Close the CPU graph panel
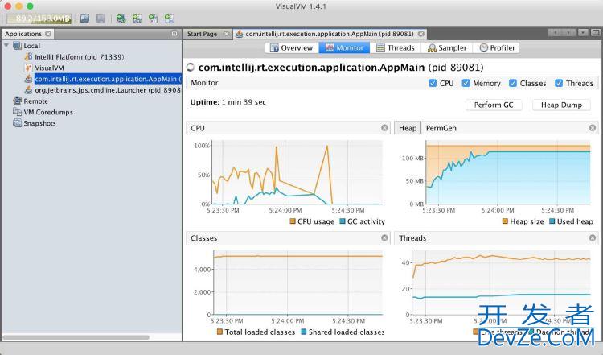 [384, 128]
